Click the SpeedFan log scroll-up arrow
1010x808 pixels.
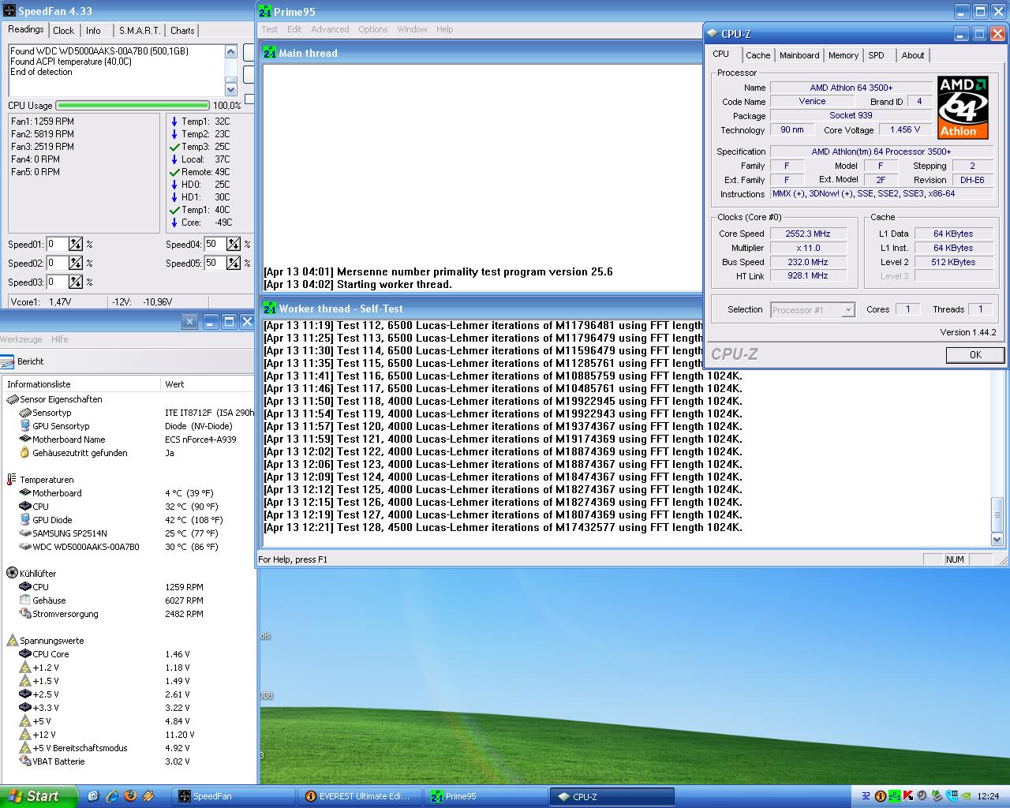[231, 51]
